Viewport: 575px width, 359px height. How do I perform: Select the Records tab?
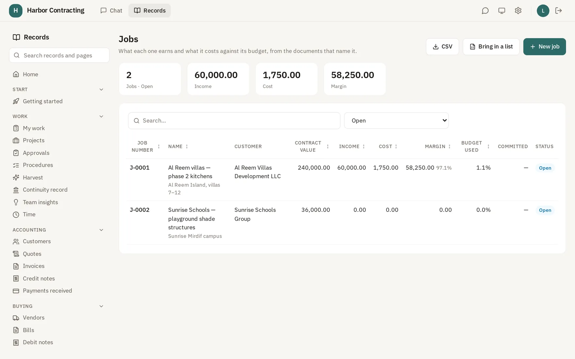[150, 11]
